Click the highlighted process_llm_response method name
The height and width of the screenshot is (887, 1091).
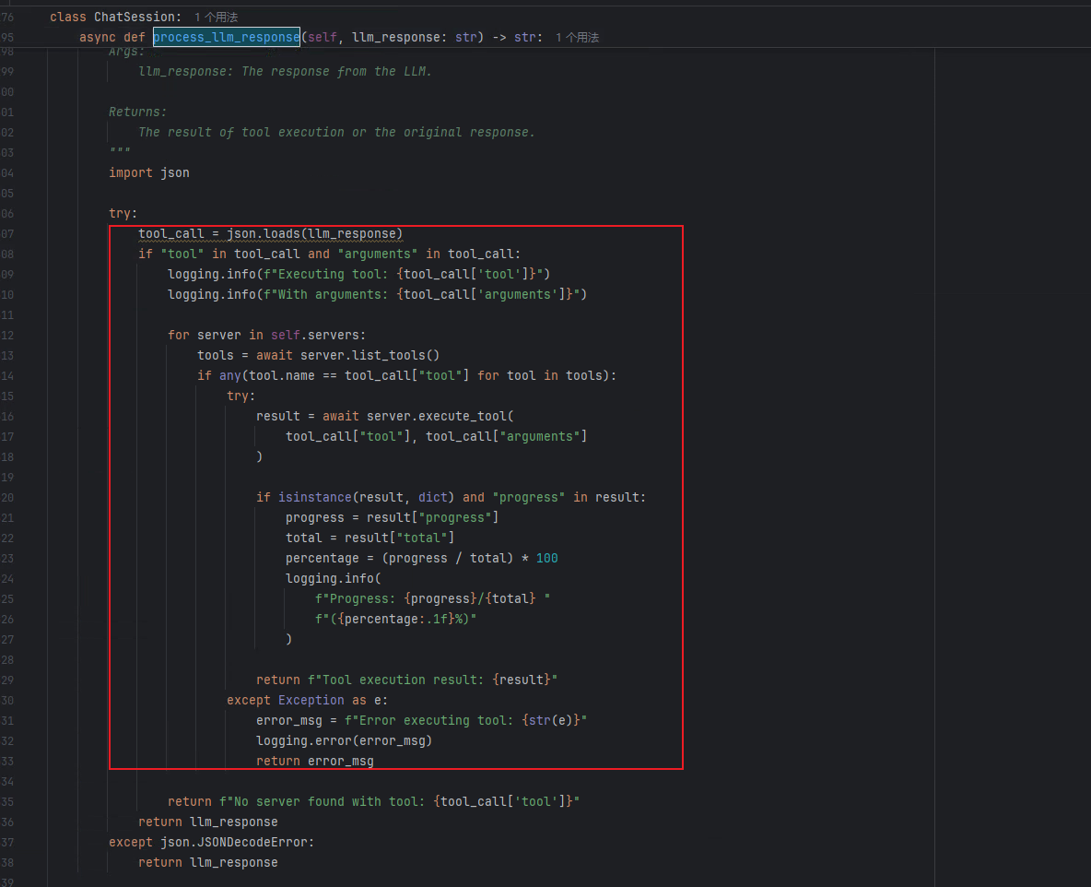226,37
